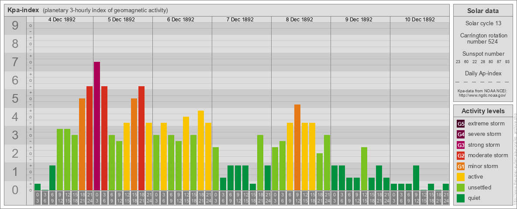Screen dimensions: 517x209
Task: Select the 5 Dec 1892 date header
Action: point(121,20)
